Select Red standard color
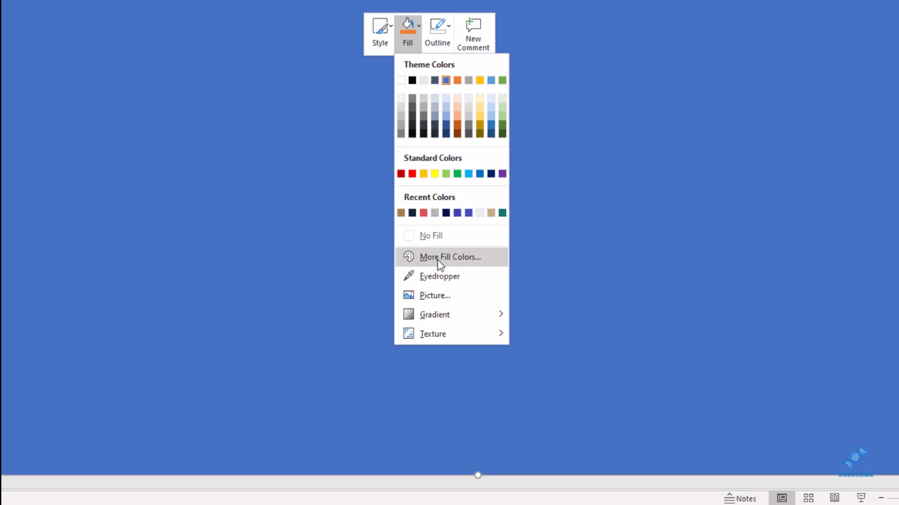Screen dimensions: 899x505 (412, 174)
